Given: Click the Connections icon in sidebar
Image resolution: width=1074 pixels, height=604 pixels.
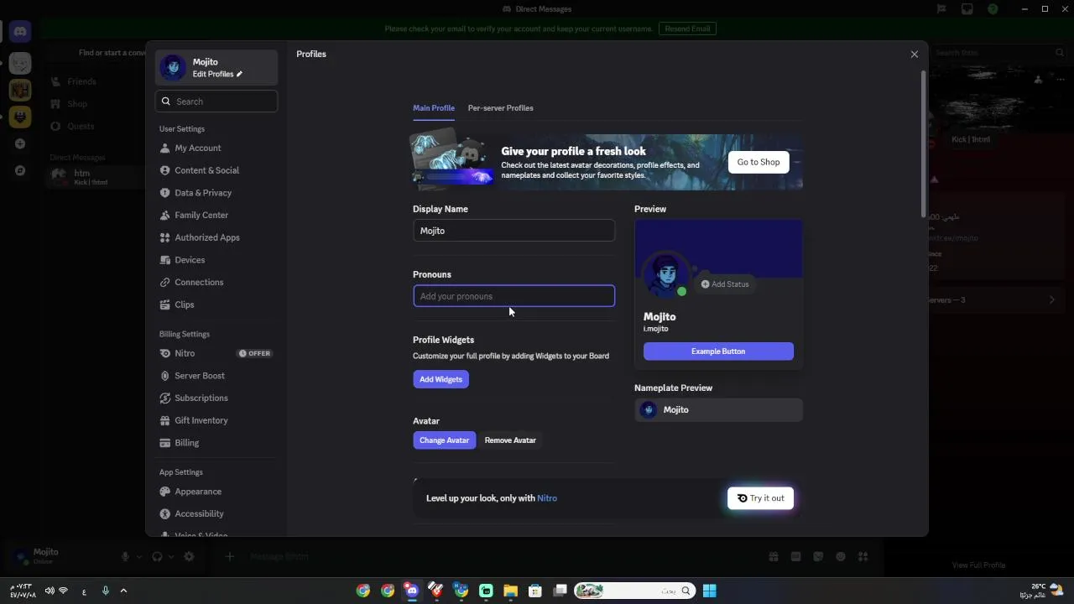Looking at the screenshot, I should (165, 282).
